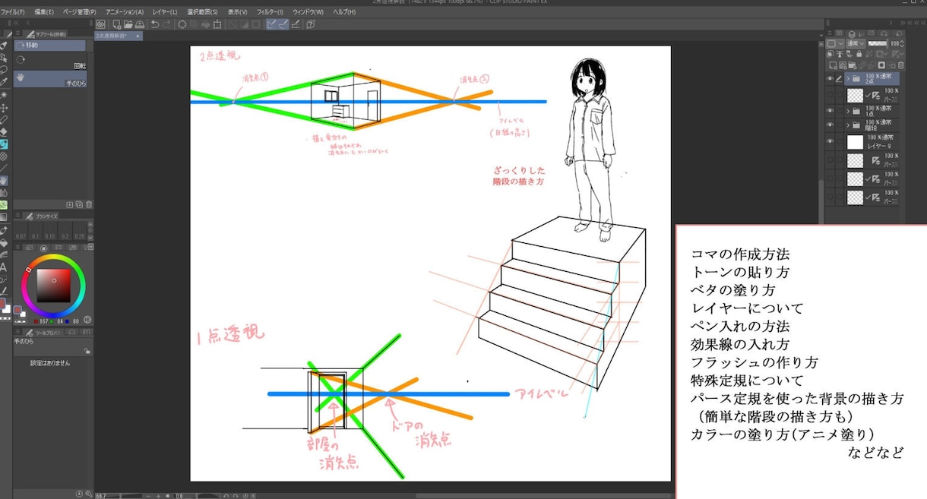The height and width of the screenshot is (499, 927).
Task: Expand the 階段 layer folder
Action: coord(848,124)
